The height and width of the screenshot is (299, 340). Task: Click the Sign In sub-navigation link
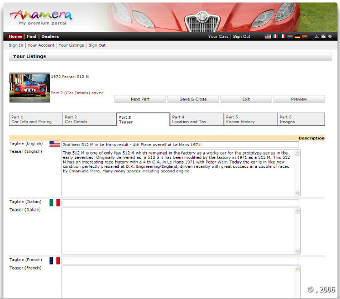tap(16, 45)
